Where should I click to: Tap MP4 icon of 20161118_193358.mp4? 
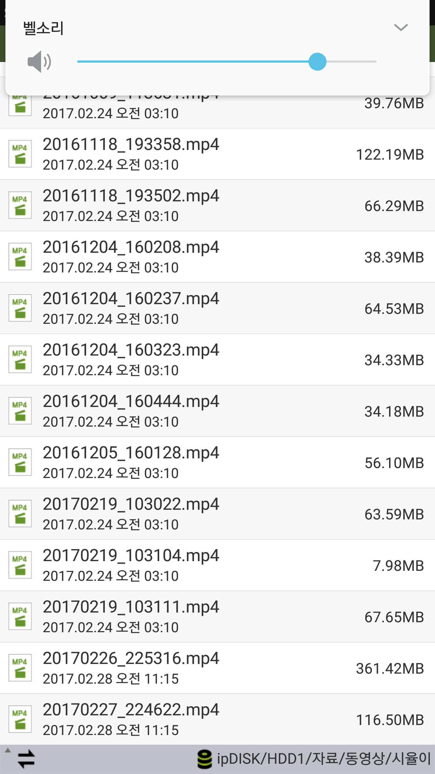(x=20, y=154)
